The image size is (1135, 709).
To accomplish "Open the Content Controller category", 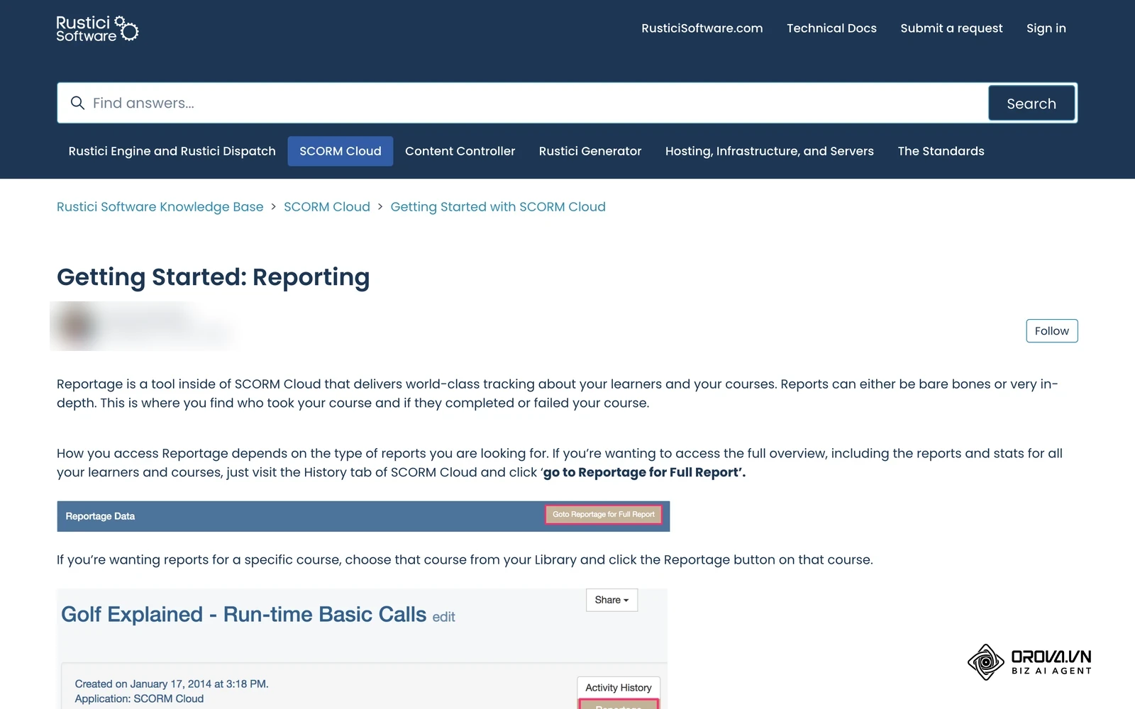I will coord(460,151).
